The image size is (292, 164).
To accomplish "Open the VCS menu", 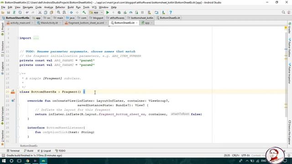I will pyautogui.click(x=94, y=7).
